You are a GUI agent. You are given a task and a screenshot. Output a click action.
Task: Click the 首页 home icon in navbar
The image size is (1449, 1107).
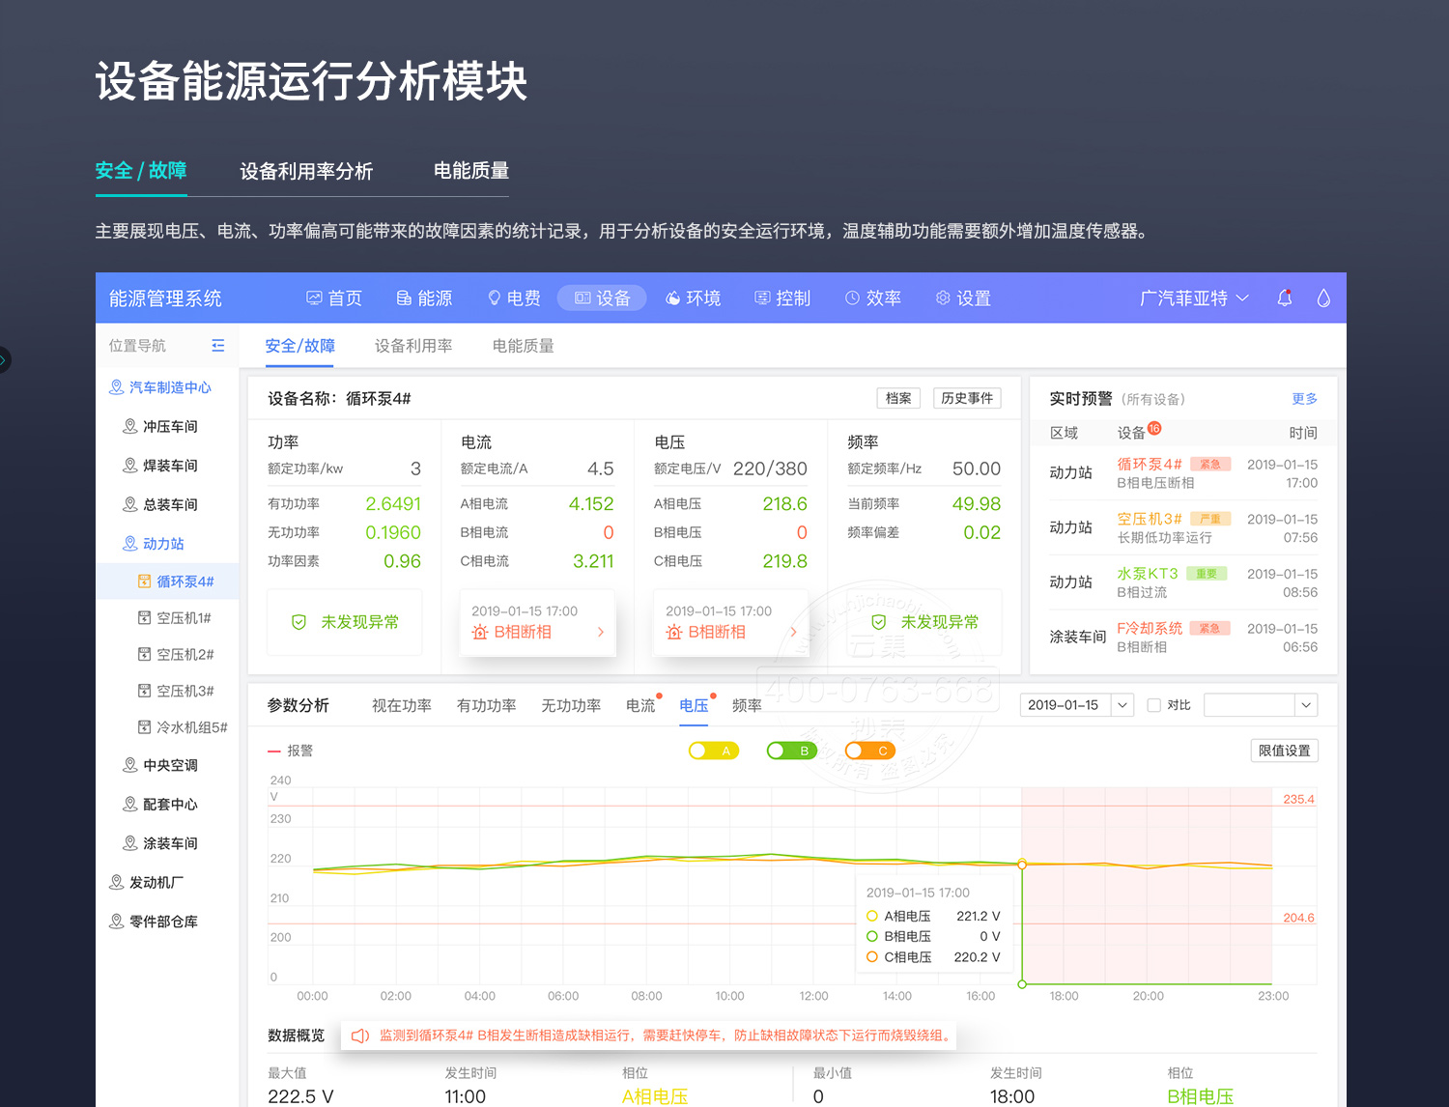[x=314, y=298]
